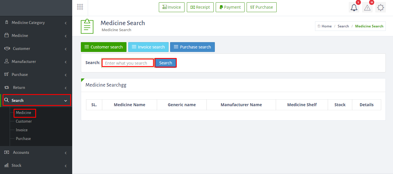This screenshot has width=393, height=174.
Task: Open the settings gear icon
Action: pyautogui.click(x=381, y=8)
